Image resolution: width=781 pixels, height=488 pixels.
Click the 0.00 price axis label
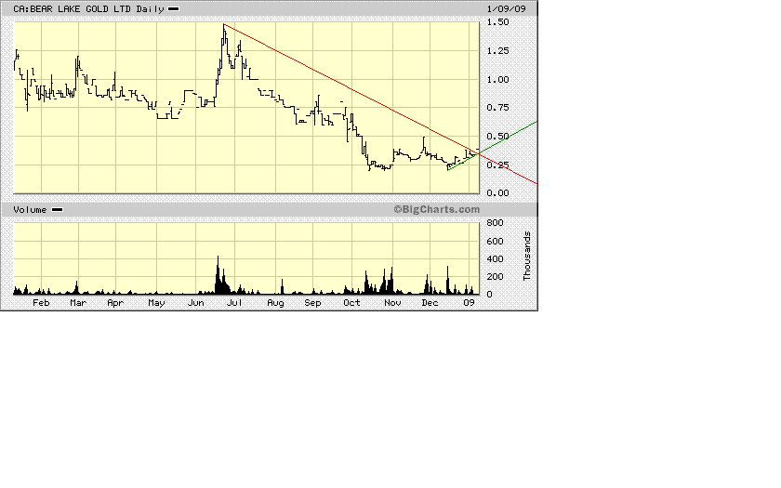(497, 193)
